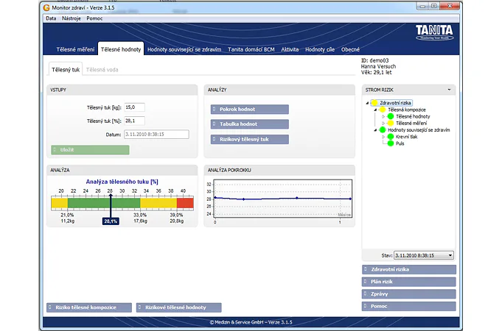Click the Plán rizik button
Screen dimensions: 502x331
pyautogui.click(x=409, y=282)
